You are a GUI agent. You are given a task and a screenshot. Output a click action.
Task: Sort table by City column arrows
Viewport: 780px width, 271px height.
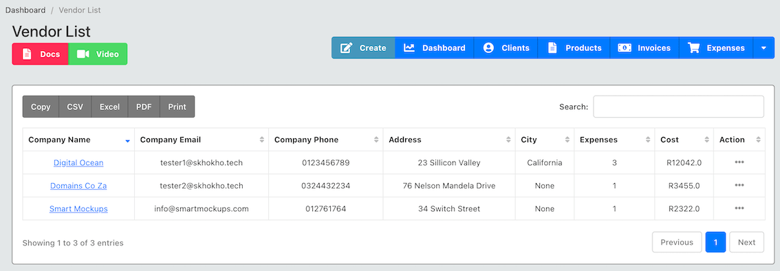pyautogui.click(x=567, y=140)
